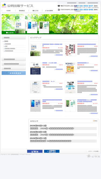Click the details link for the ¥1,362 item
The image size is (101, 179).
click(59, 111)
